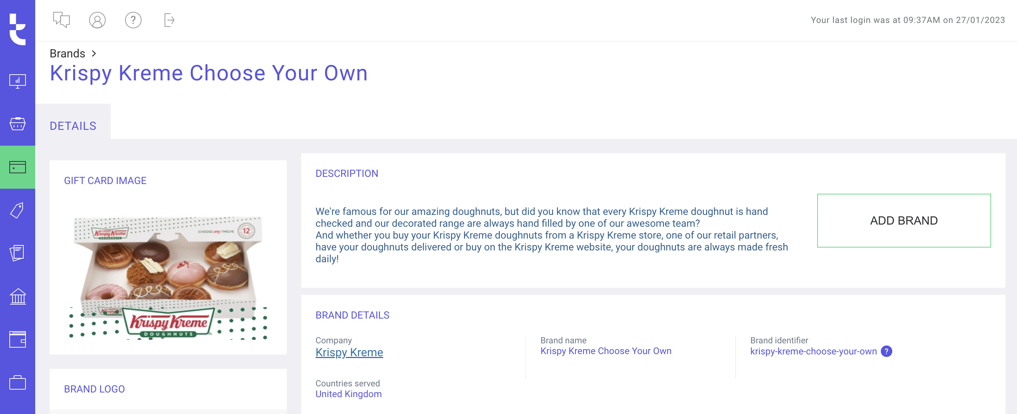Image resolution: width=1017 pixels, height=414 pixels.
Task: Click the 'Brand identifier' field label
Action: coord(779,340)
